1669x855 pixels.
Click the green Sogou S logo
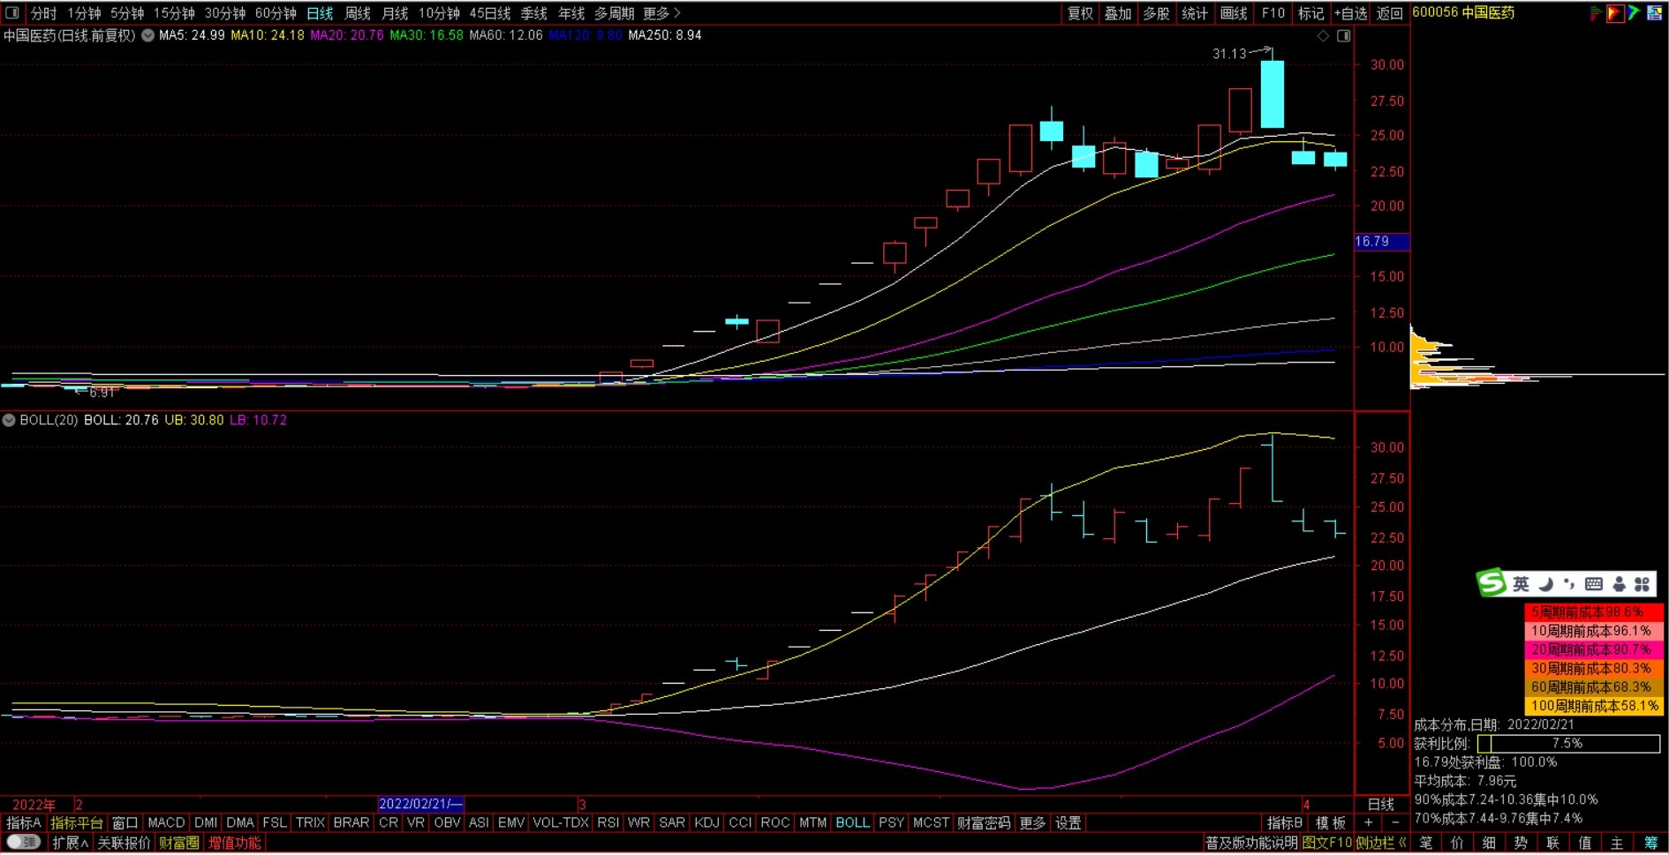(1492, 583)
